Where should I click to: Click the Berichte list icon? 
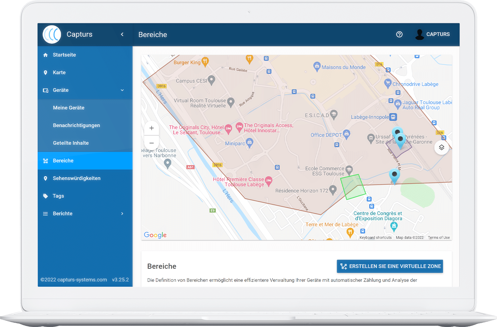[x=46, y=214]
